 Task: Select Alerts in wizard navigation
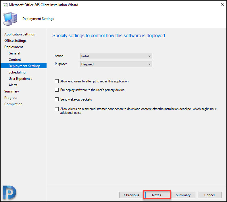click(x=13, y=85)
